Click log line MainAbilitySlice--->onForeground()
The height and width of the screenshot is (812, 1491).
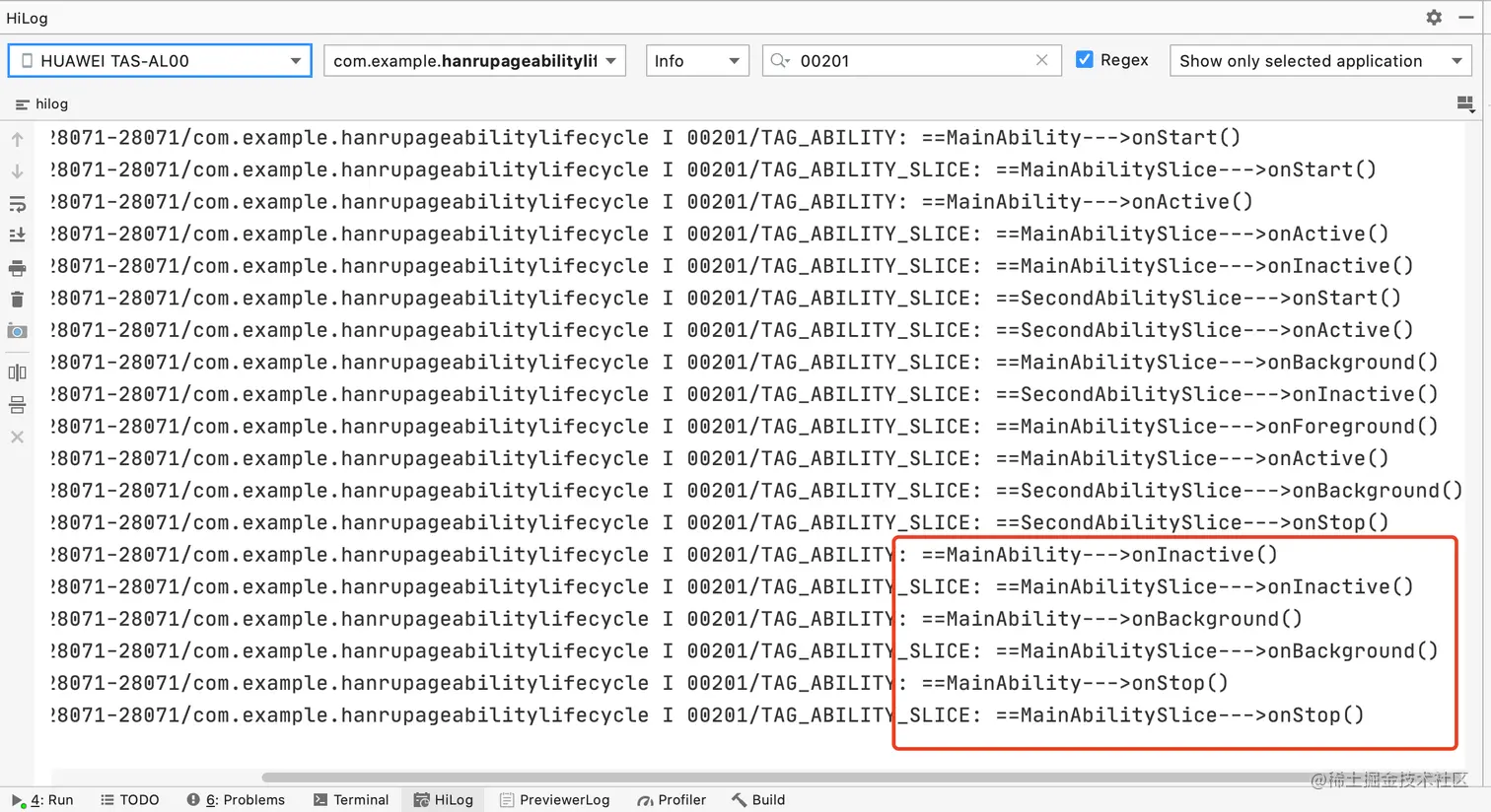[745, 427]
